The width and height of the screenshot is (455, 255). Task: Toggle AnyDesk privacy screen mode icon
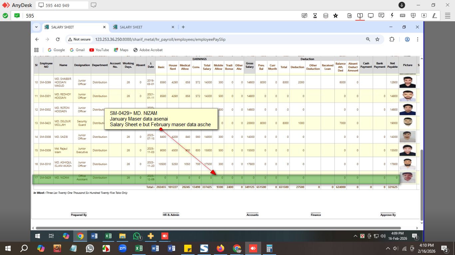point(304,16)
